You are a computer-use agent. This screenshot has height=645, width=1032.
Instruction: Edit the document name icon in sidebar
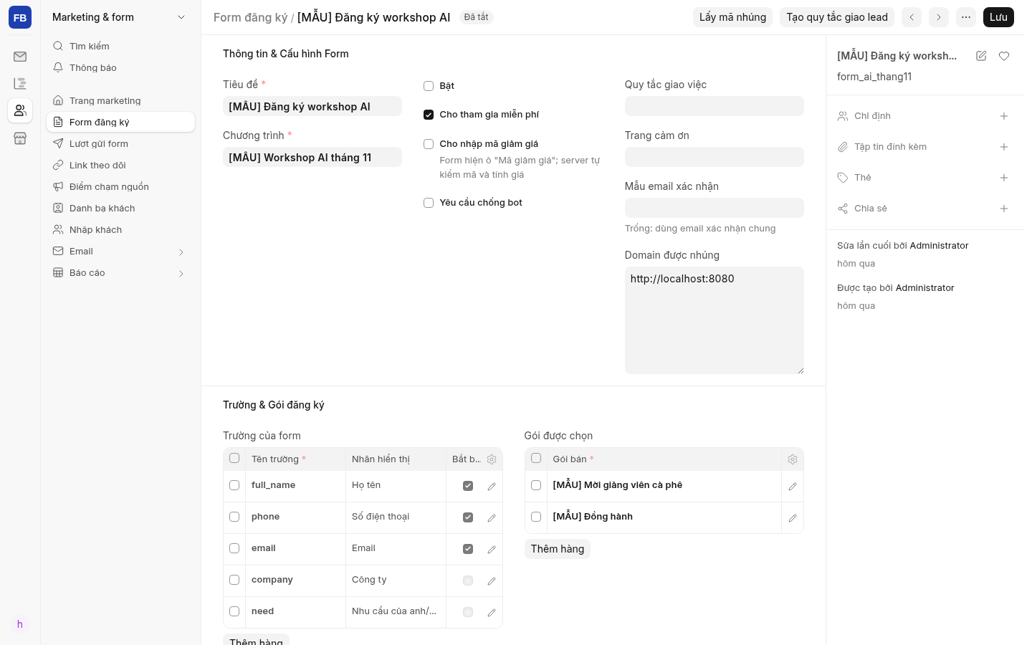coord(981,56)
